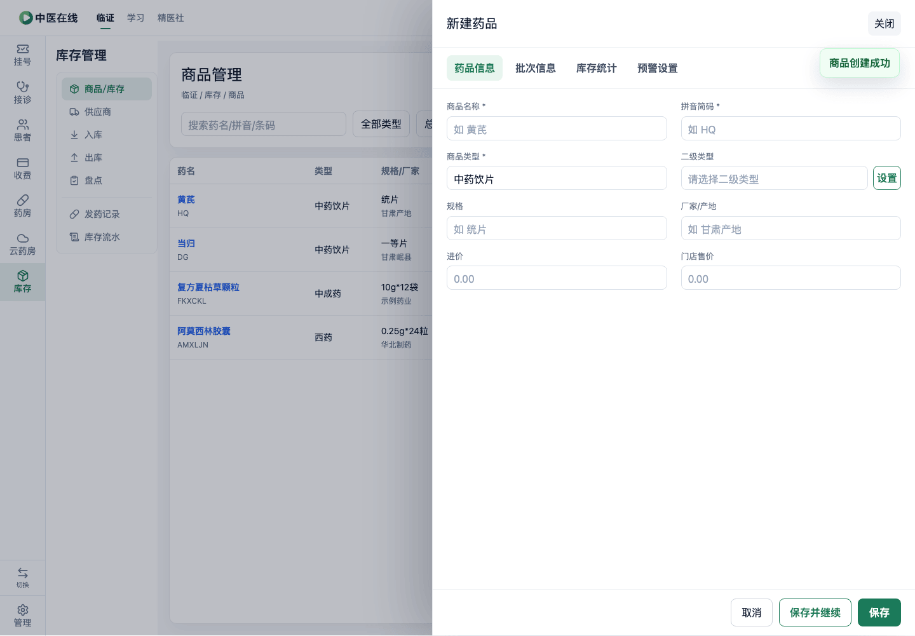This screenshot has height=636, width=915.
Task: Click the 规格/厂家 column header
Action: pos(400,171)
